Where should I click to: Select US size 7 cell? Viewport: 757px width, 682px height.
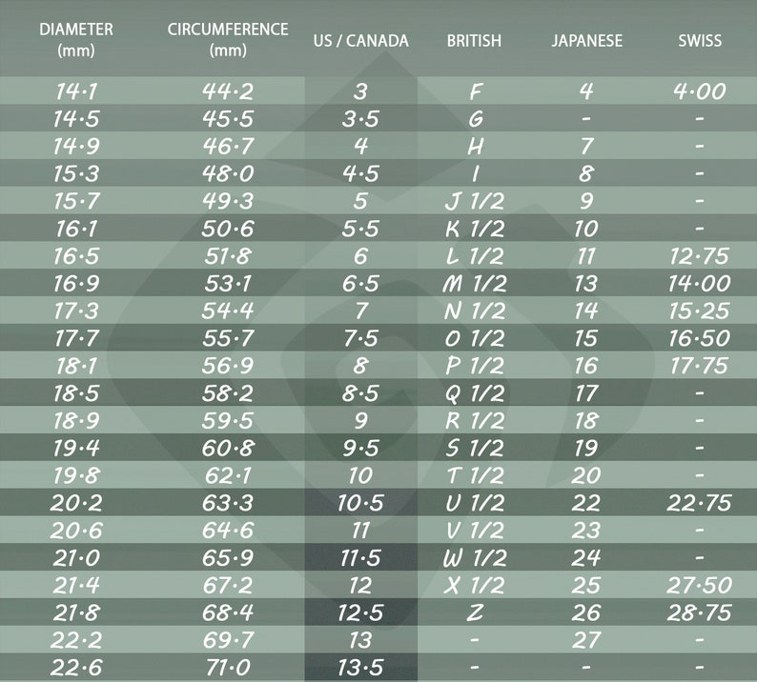(361, 311)
